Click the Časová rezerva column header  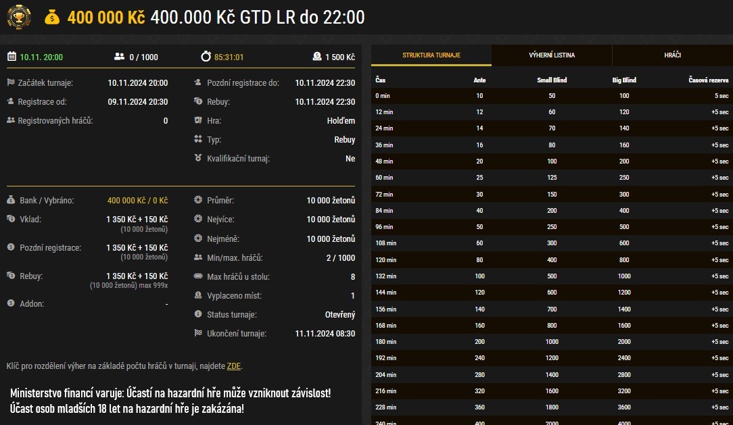(708, 80)
